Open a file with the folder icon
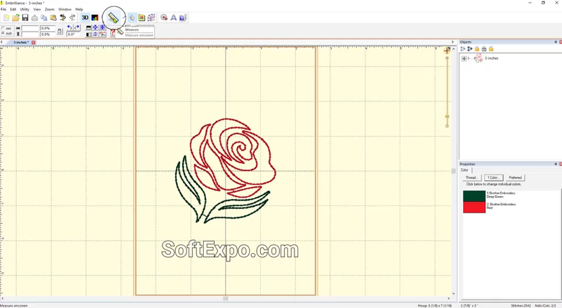The width and height of the screenshot is (562, 308). (16, 18)
